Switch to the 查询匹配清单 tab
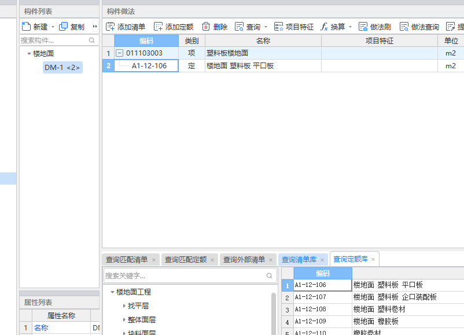This screenshot has height=335, width=464. click(127, 260)
